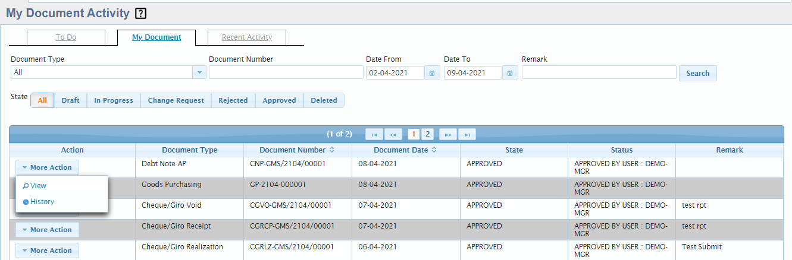Open More Action for Debt Note AP
The height and width of the screenshot is (260, 792).
(47, 167)
